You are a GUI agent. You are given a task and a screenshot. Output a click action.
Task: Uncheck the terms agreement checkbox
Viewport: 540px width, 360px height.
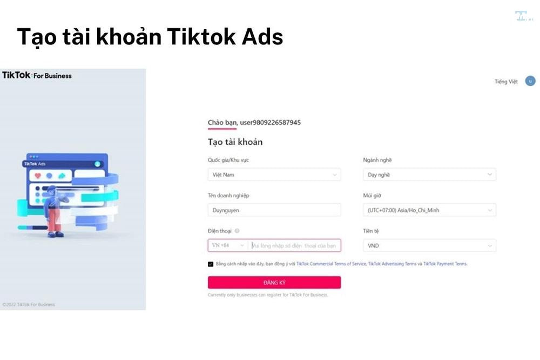pyautogui.click(x=211, y=264)
